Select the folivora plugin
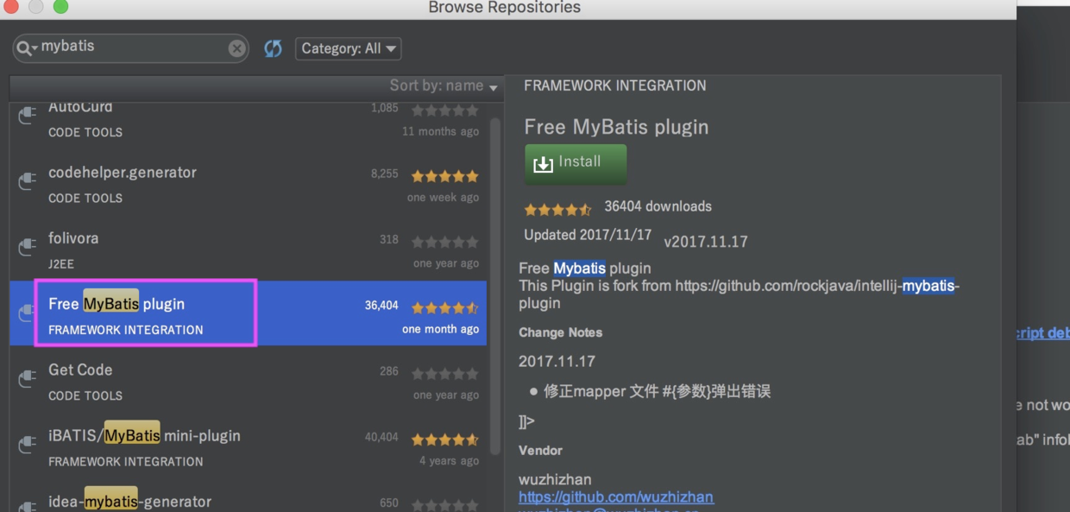The height and width of the screenshot is (512, 1070). coord(248,250)
